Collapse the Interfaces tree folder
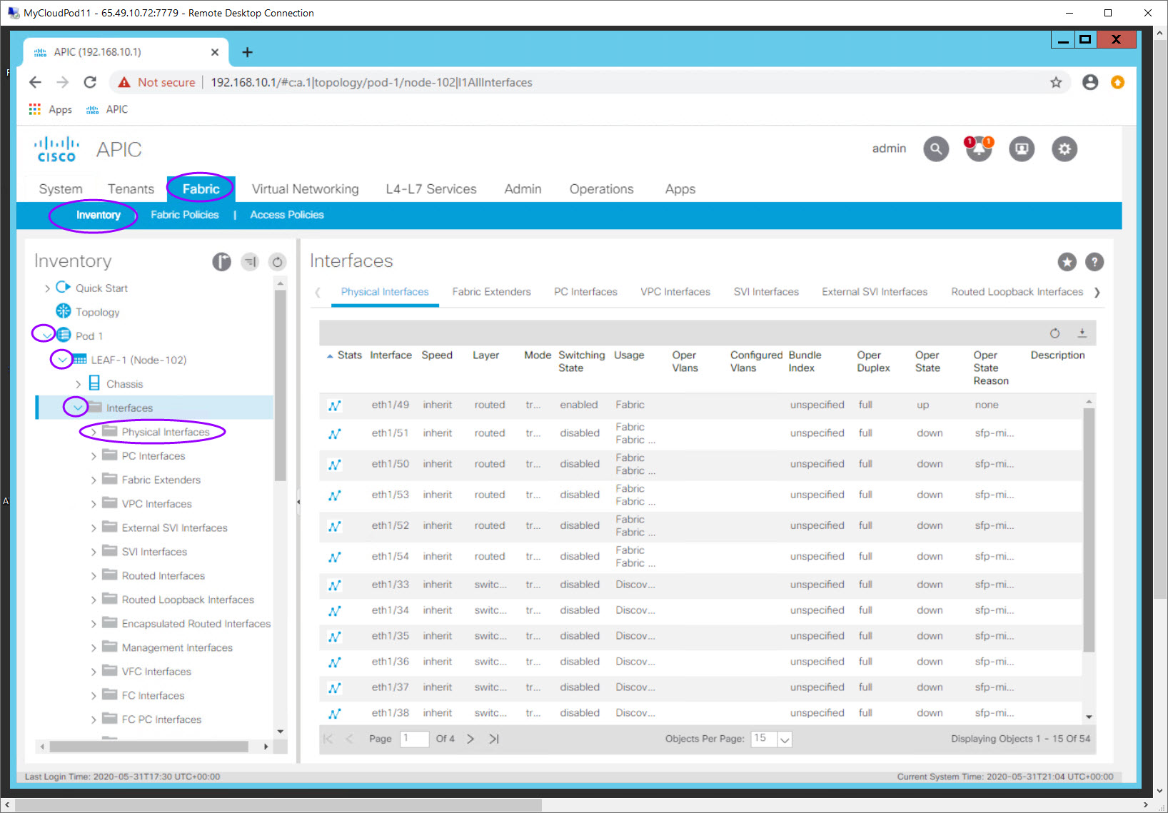The width and height of the screenshot is (1168, 813). point(78,408)
